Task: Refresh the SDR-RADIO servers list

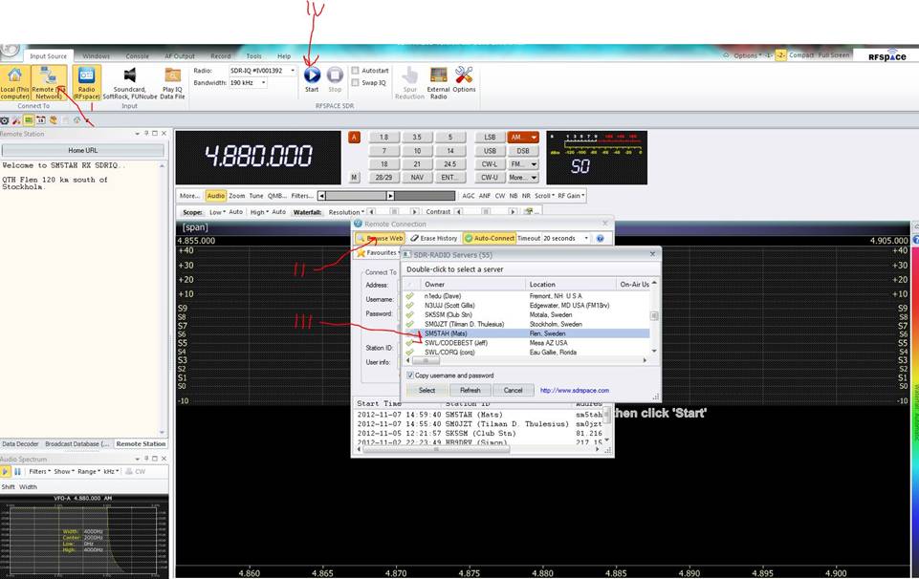Action: coord(470,390)
